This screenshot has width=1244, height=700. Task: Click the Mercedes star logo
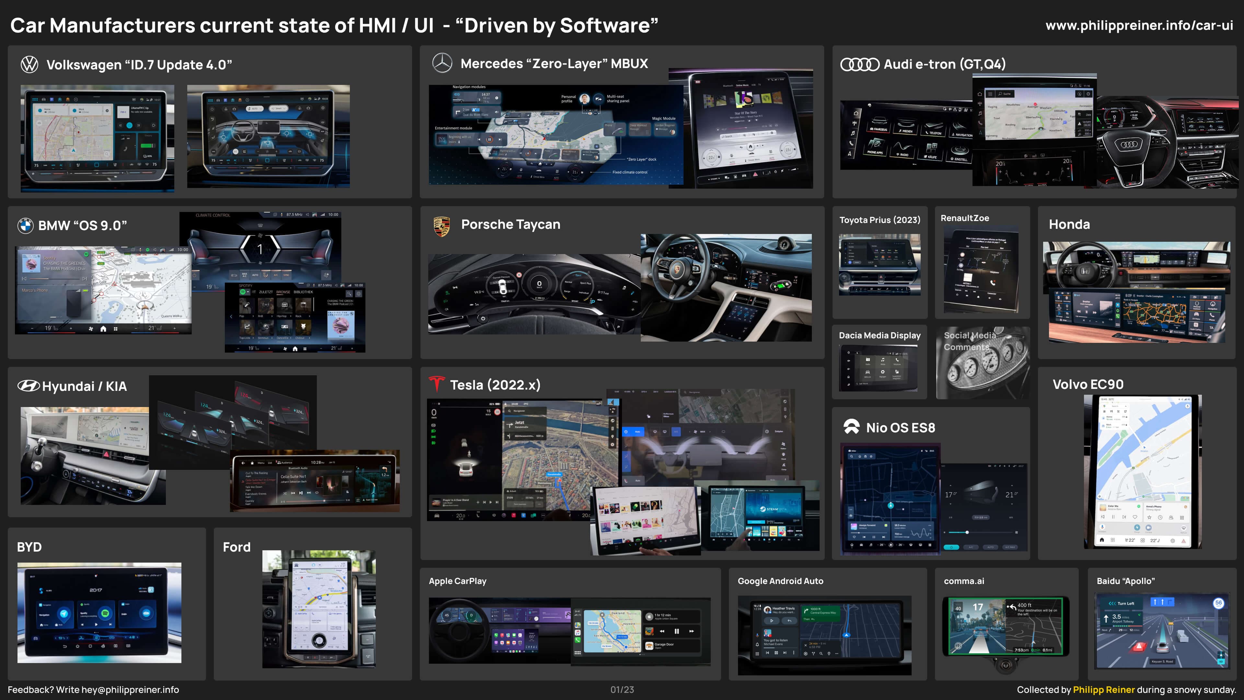click(x=442, y=63)
